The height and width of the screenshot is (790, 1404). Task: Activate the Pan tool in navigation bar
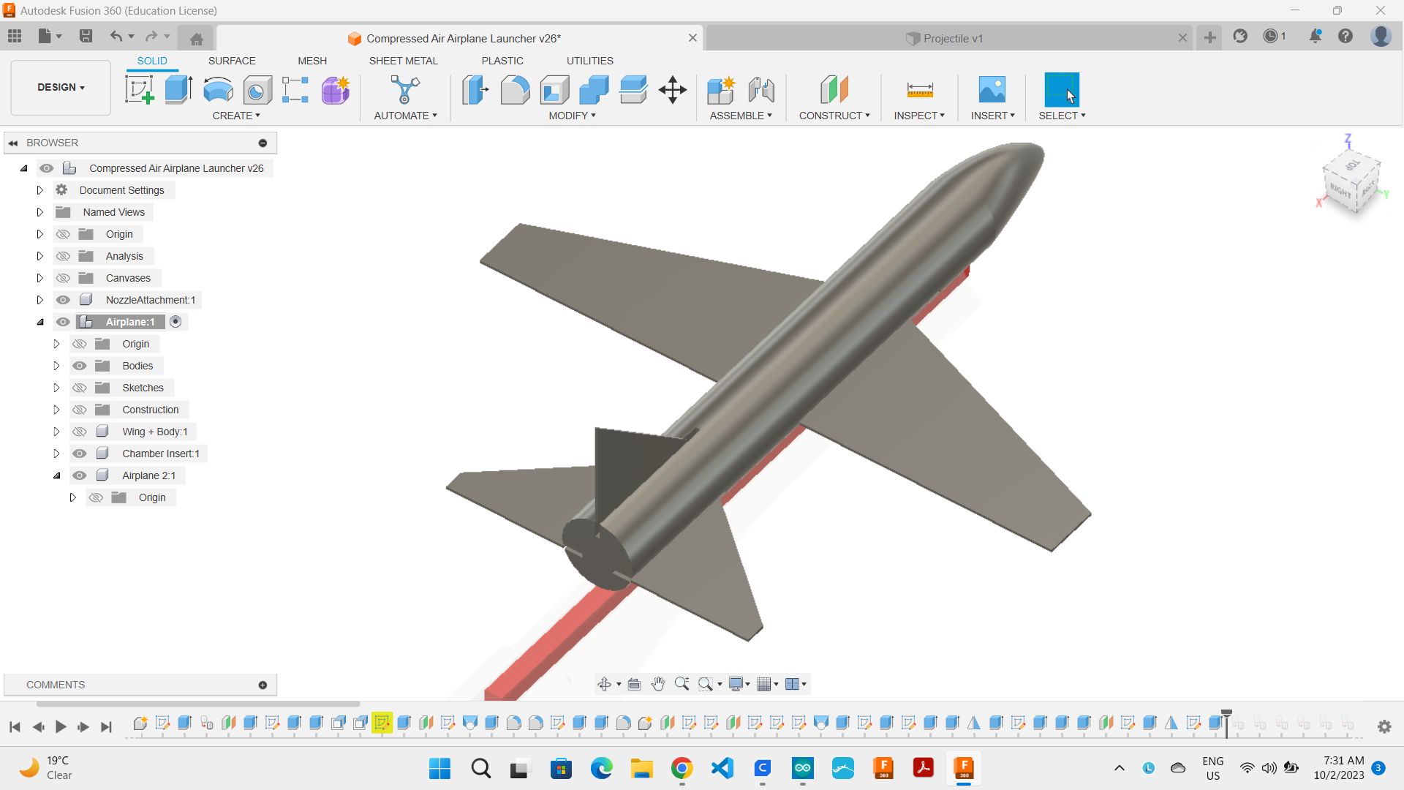(x=657, y=684)
